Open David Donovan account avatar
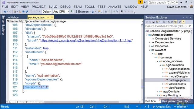 (x=192, y=6)
